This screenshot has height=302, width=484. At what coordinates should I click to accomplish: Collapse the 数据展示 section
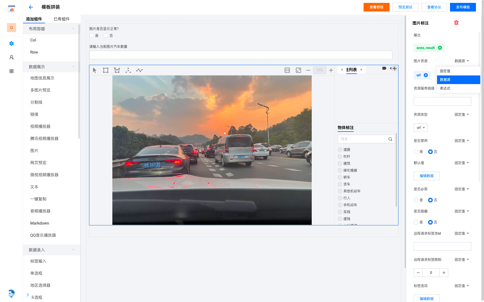(x=73, y=67)
